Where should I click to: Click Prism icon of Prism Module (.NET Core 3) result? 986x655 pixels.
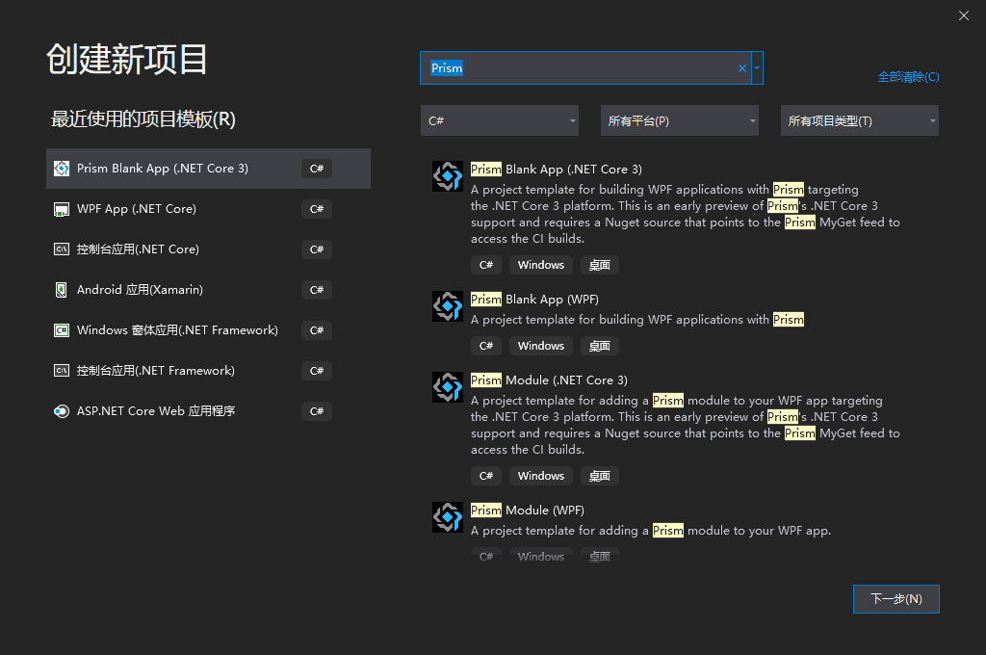point(448,387)
